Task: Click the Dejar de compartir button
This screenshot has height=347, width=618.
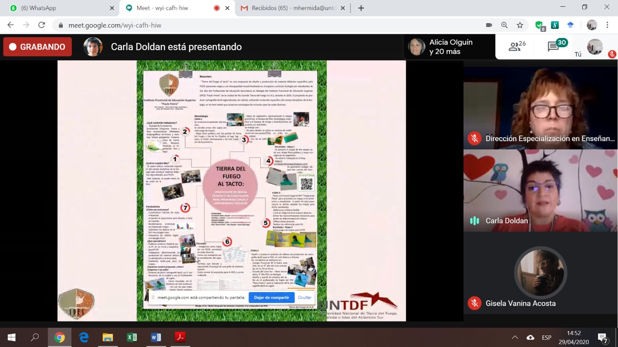Action: point(271,297)
